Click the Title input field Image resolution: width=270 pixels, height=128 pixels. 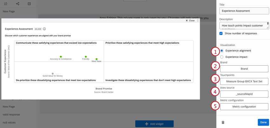pos(244,11)
